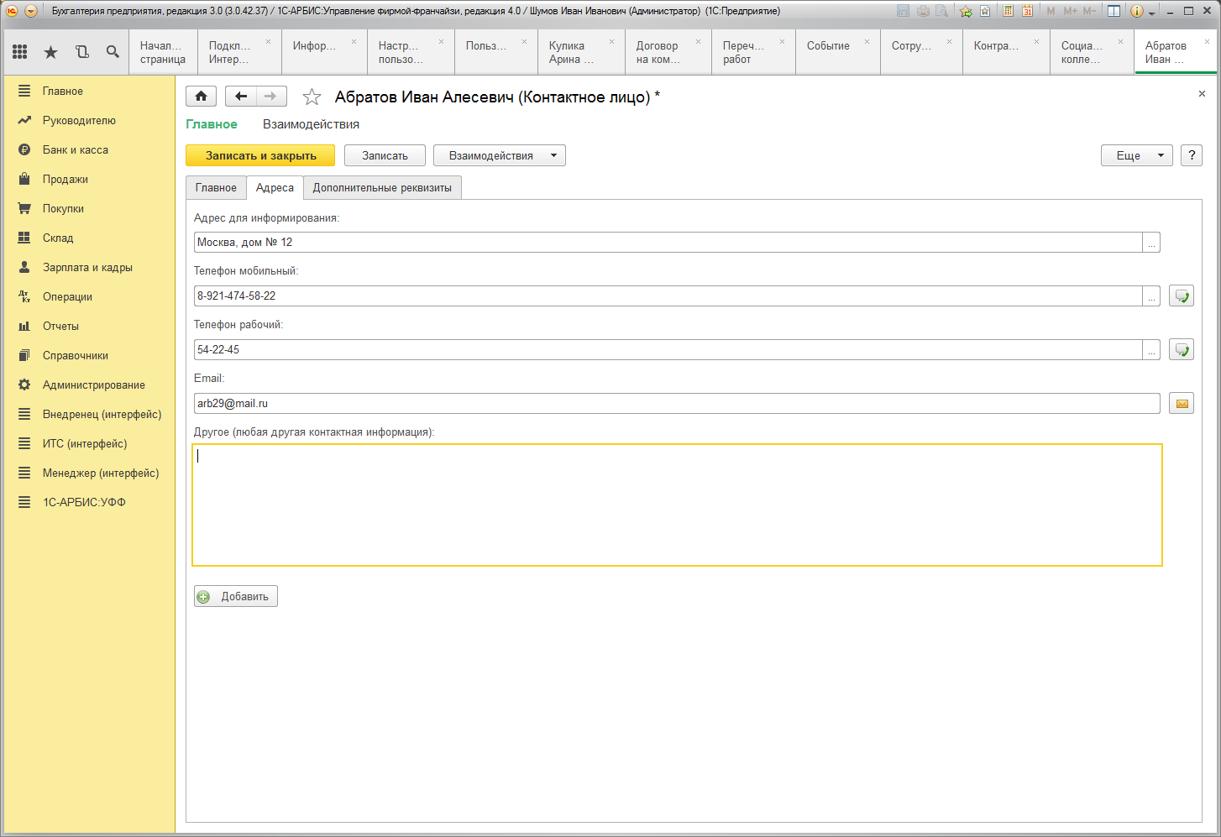This screenshot has height=837, width=1221.
Task: Click the search magnifier icon
Action: click(x=113, y=52)
